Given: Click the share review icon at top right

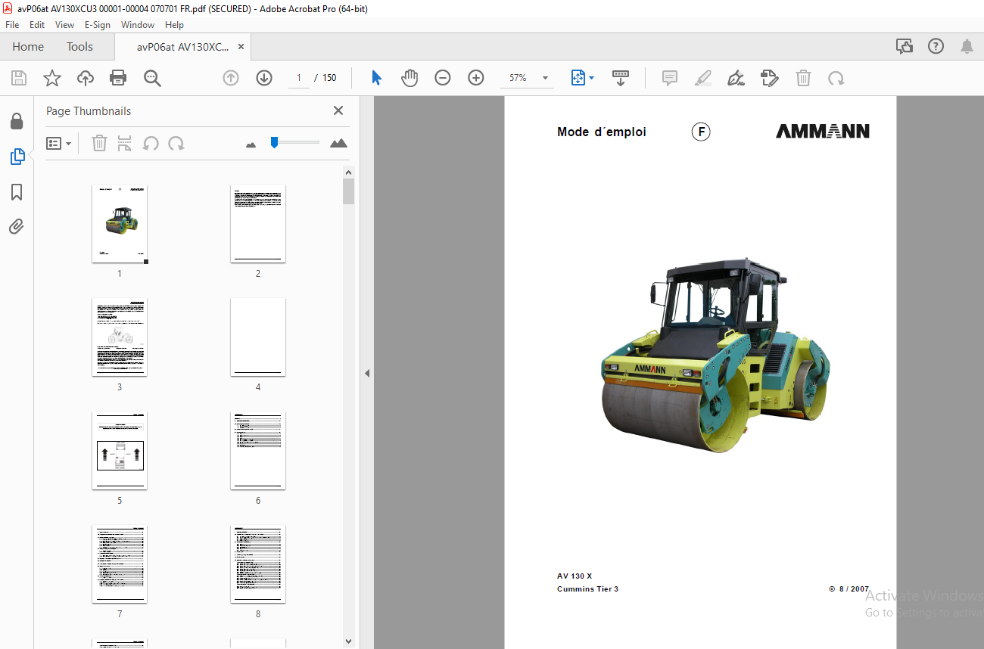Looking at the screenshot, I should coord(905,46).
